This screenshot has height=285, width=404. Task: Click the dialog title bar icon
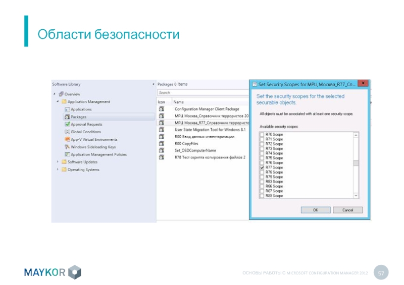click(255, 84)
